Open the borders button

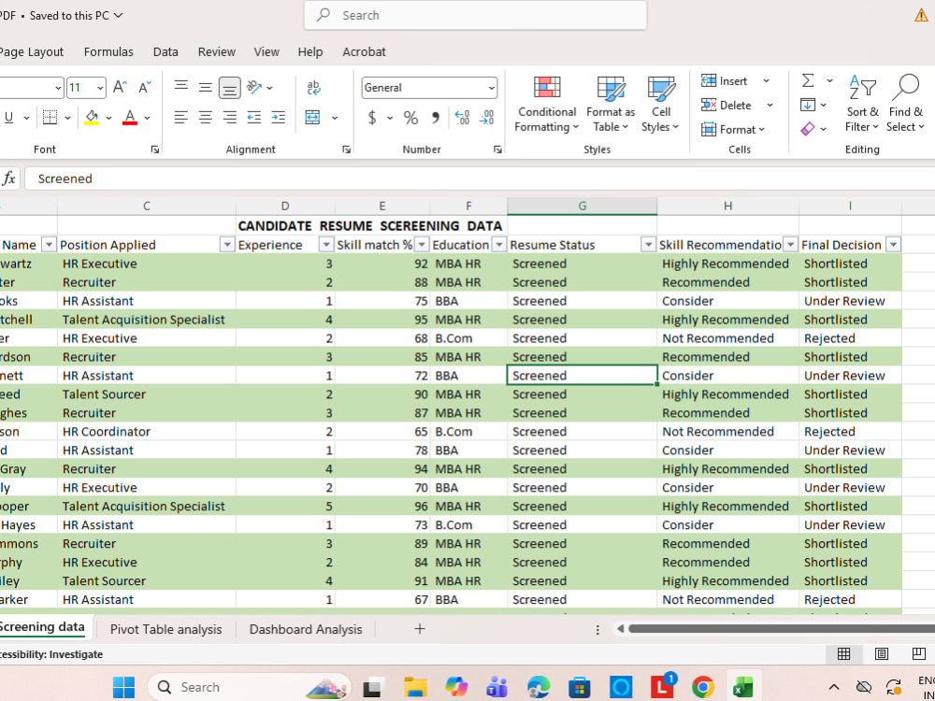50,118
